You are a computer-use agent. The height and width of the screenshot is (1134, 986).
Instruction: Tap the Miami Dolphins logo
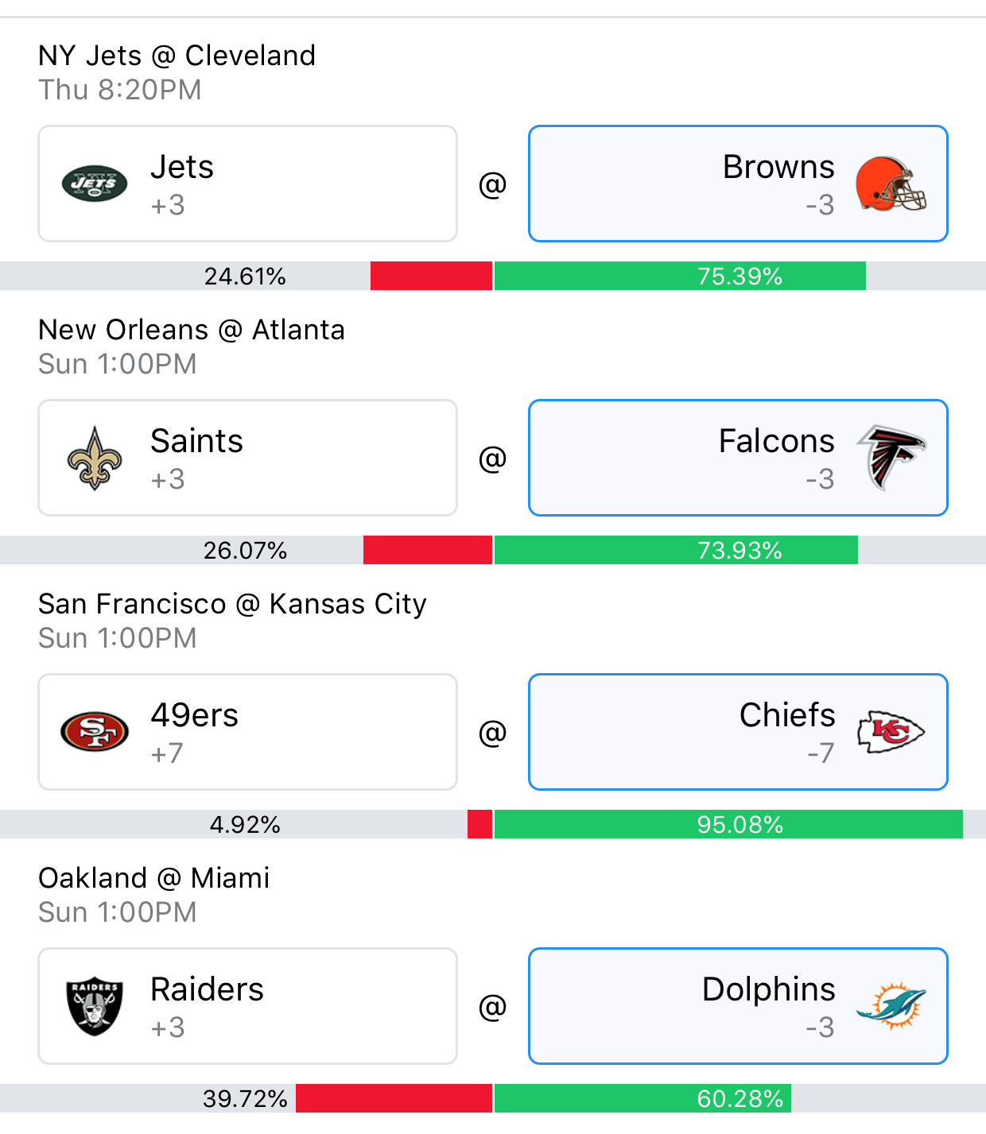tap(891, 1006)
